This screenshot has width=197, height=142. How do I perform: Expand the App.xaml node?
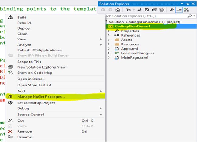click(109, 49)
